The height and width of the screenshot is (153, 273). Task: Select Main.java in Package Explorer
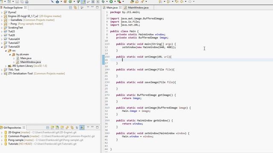pos(26,58)
